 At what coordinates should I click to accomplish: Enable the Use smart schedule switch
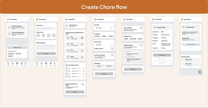coord(111,55)
